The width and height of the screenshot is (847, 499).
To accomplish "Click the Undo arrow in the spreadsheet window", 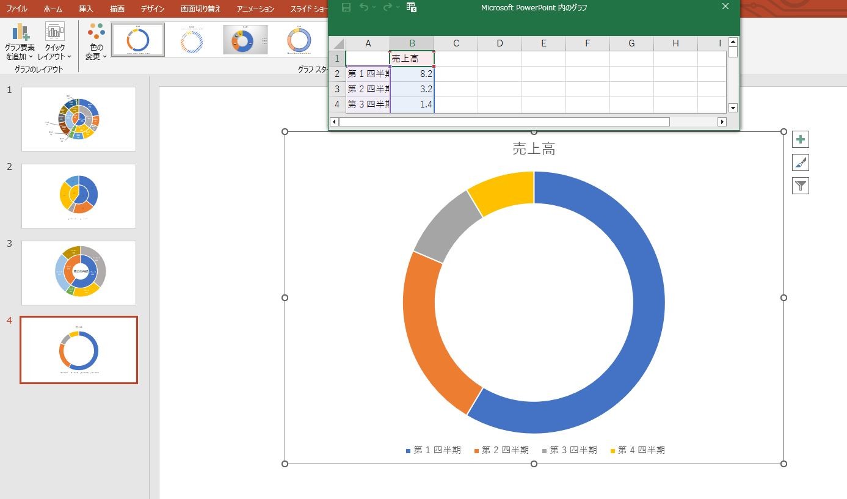I will [x=365, y=7].
